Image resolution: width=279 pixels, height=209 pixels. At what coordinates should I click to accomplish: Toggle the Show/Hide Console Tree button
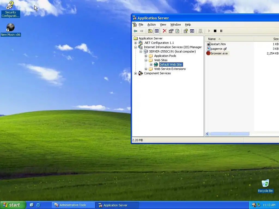157,31
